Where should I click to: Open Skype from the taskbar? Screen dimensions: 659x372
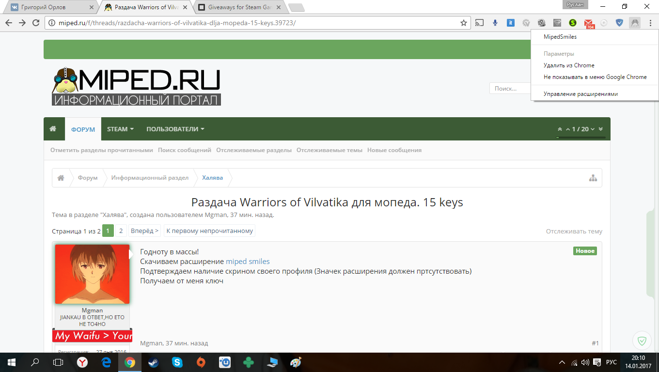coord(177,362)
